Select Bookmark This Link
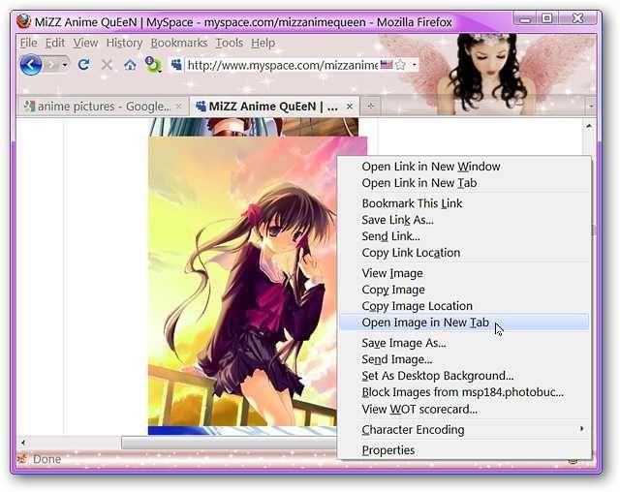The width and height of the screenshot is (620, 492). point(412,203)
